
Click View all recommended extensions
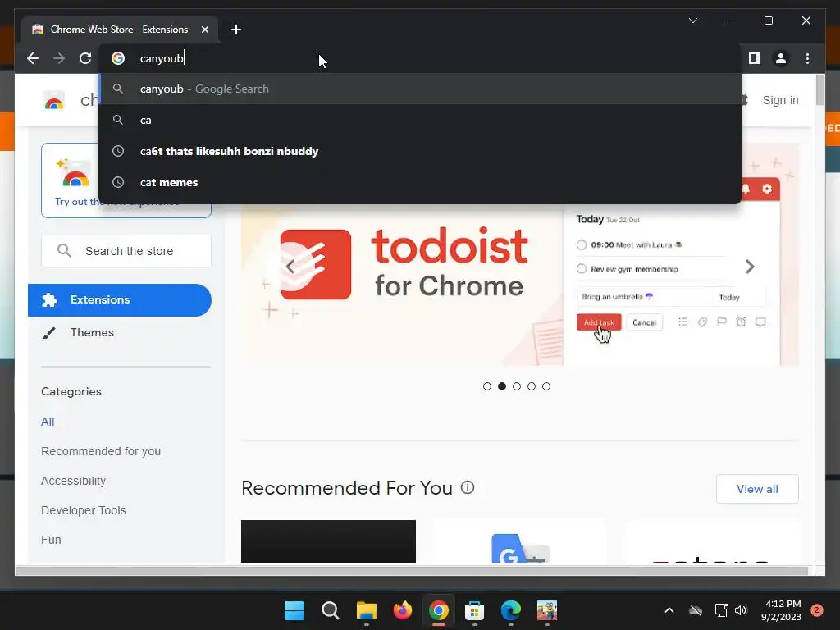(757, 489)
